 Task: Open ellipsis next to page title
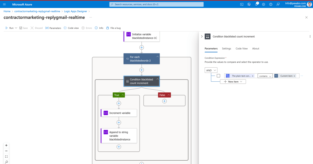91,17
